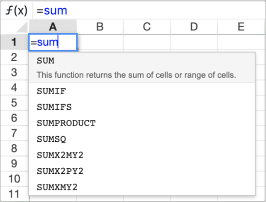266x202 pixels.
Task: Click into the formula bar input
Action: pyautogui.click(x=149, y=10)
